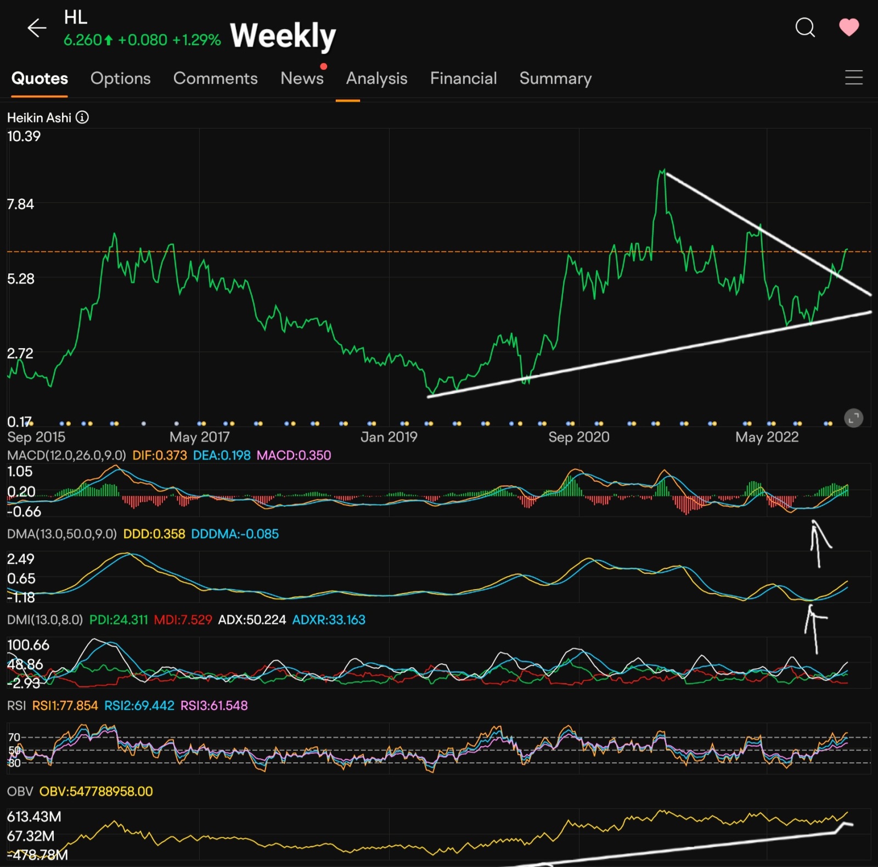The height and width of the screenshot is (867, 878).
Task: Toggle the pink heart favorite icon
Action: [848, 27]
